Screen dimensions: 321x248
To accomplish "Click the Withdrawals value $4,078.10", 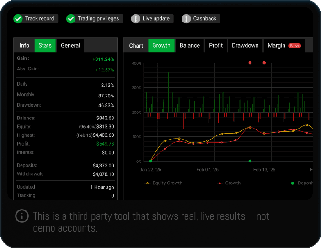I will (x=103, y=174).
